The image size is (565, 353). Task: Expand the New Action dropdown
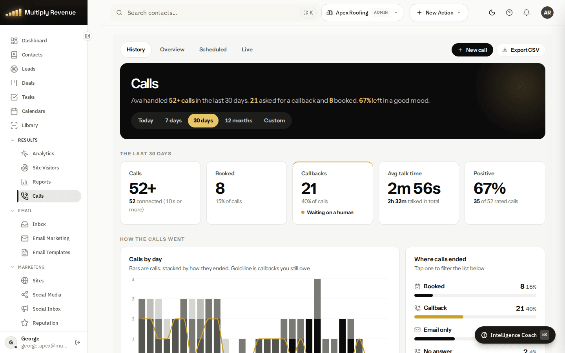pyautogui.click(x=439, y=13)
